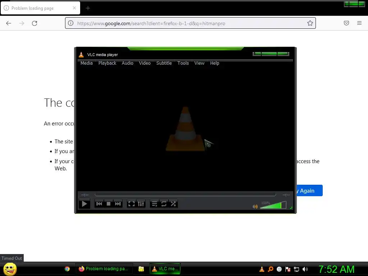368x276 pixels.
Task: Show VLC extended settings equalizer icon
Action: pyautogui.click(x=141, y=204)
